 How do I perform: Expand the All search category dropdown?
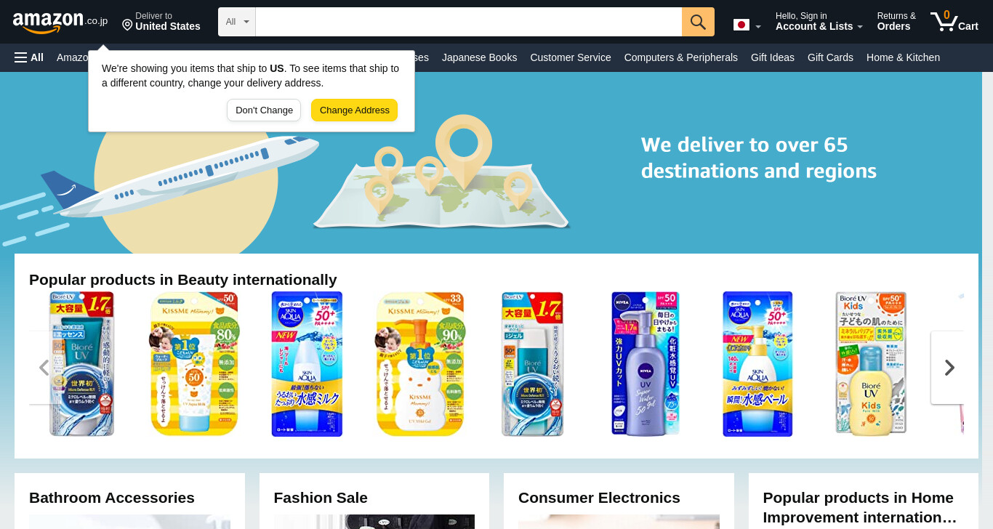coord(237,22)
